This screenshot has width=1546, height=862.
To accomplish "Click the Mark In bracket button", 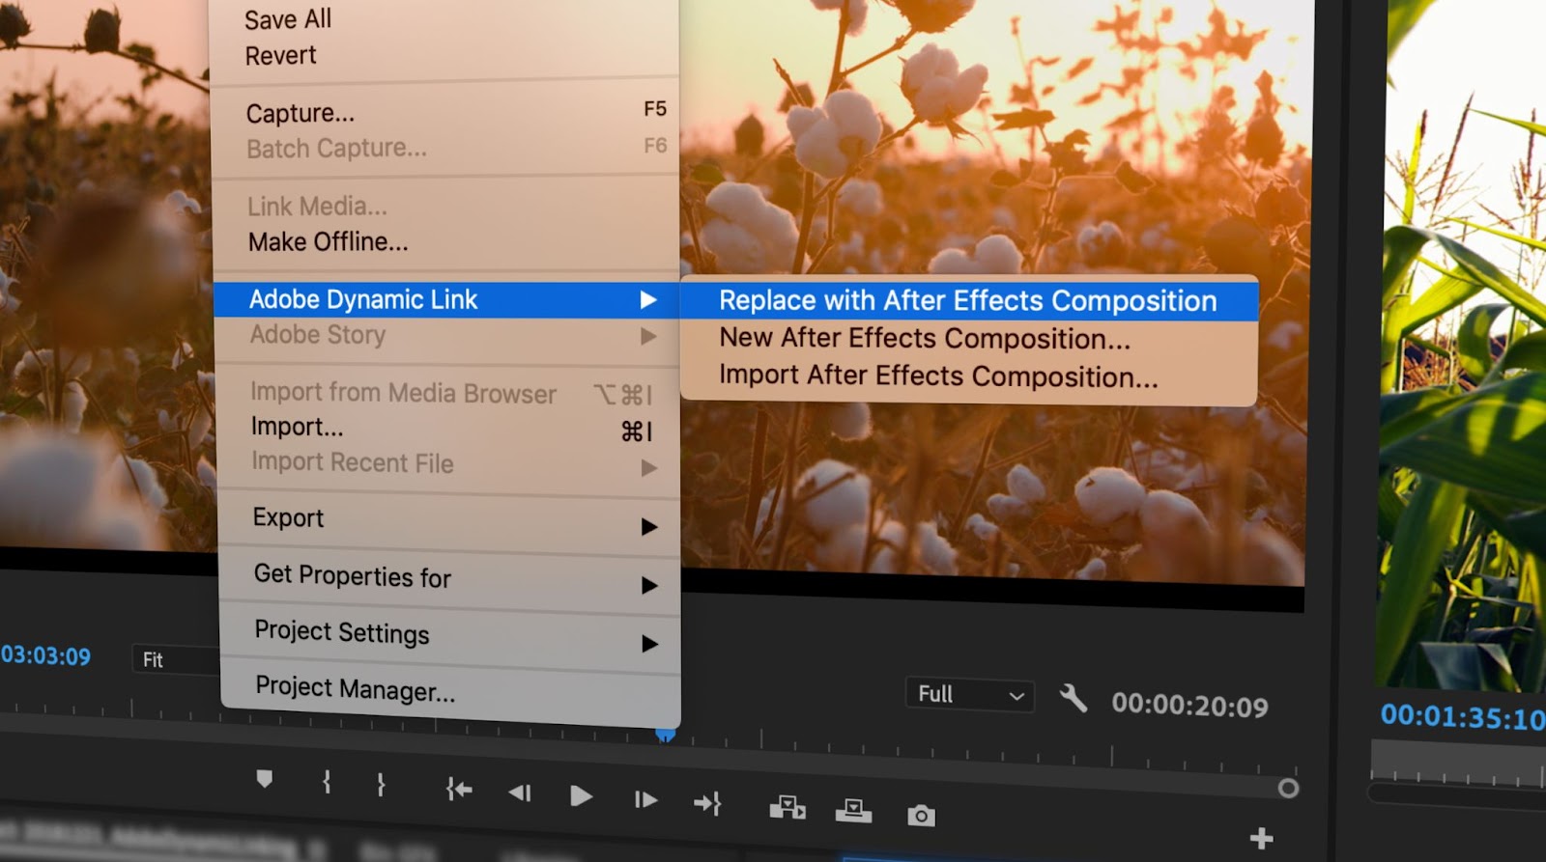I will click(x=327, y=782).
